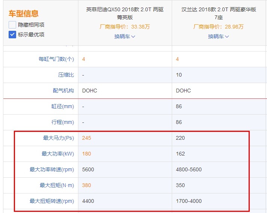
Task: Click the 标示最优项 label text
Action: click(31, 35)
